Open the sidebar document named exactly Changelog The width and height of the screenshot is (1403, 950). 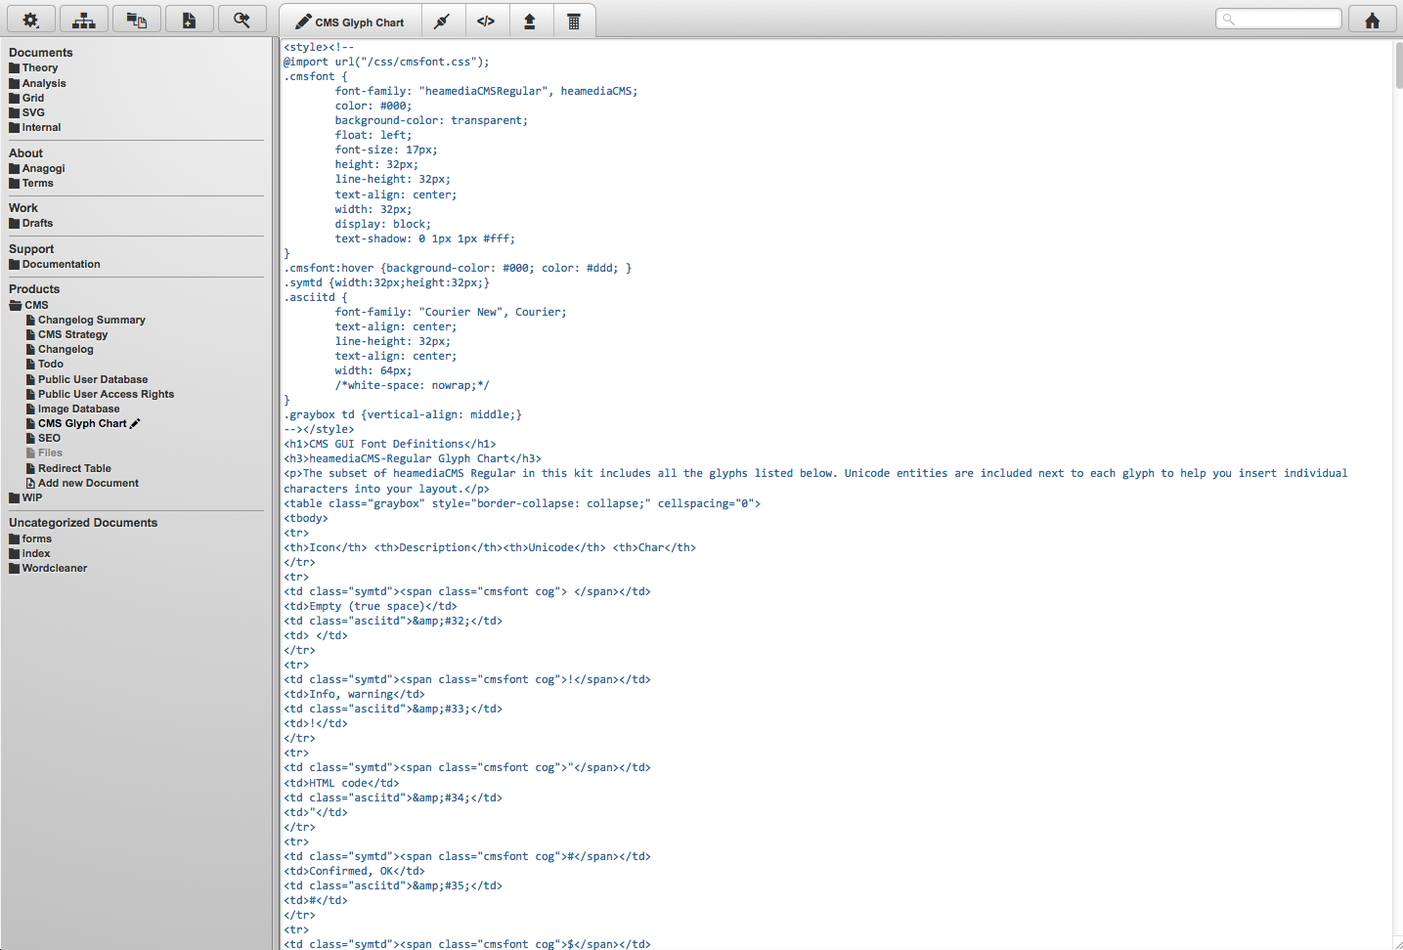(60, 349)
